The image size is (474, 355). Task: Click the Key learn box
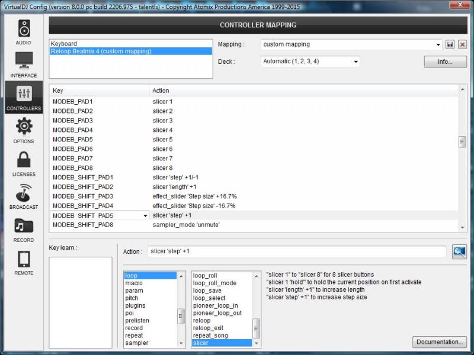pos(81,302)
